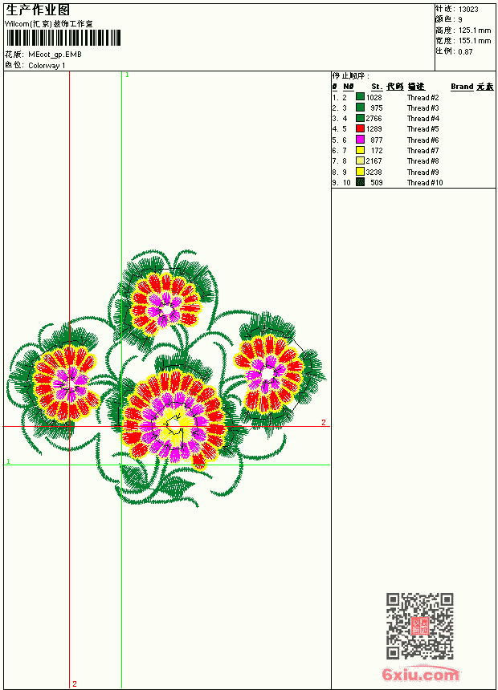
Task: Click the Colorway 1 label
Action: pyautogui.click(x=47, y=66)
